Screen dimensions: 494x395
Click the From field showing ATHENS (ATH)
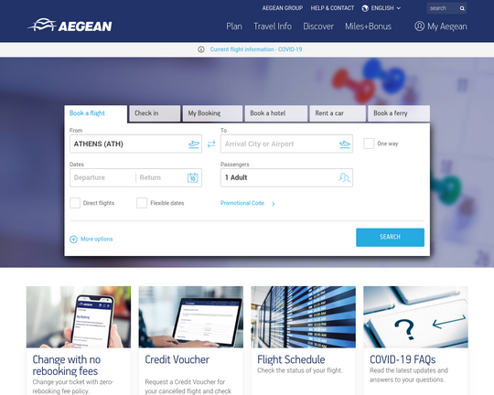tap(135, 144)
